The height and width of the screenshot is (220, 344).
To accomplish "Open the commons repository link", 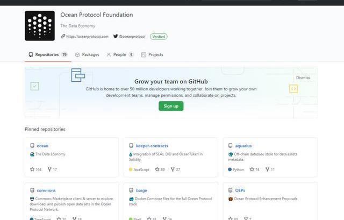I will [46, 190].
